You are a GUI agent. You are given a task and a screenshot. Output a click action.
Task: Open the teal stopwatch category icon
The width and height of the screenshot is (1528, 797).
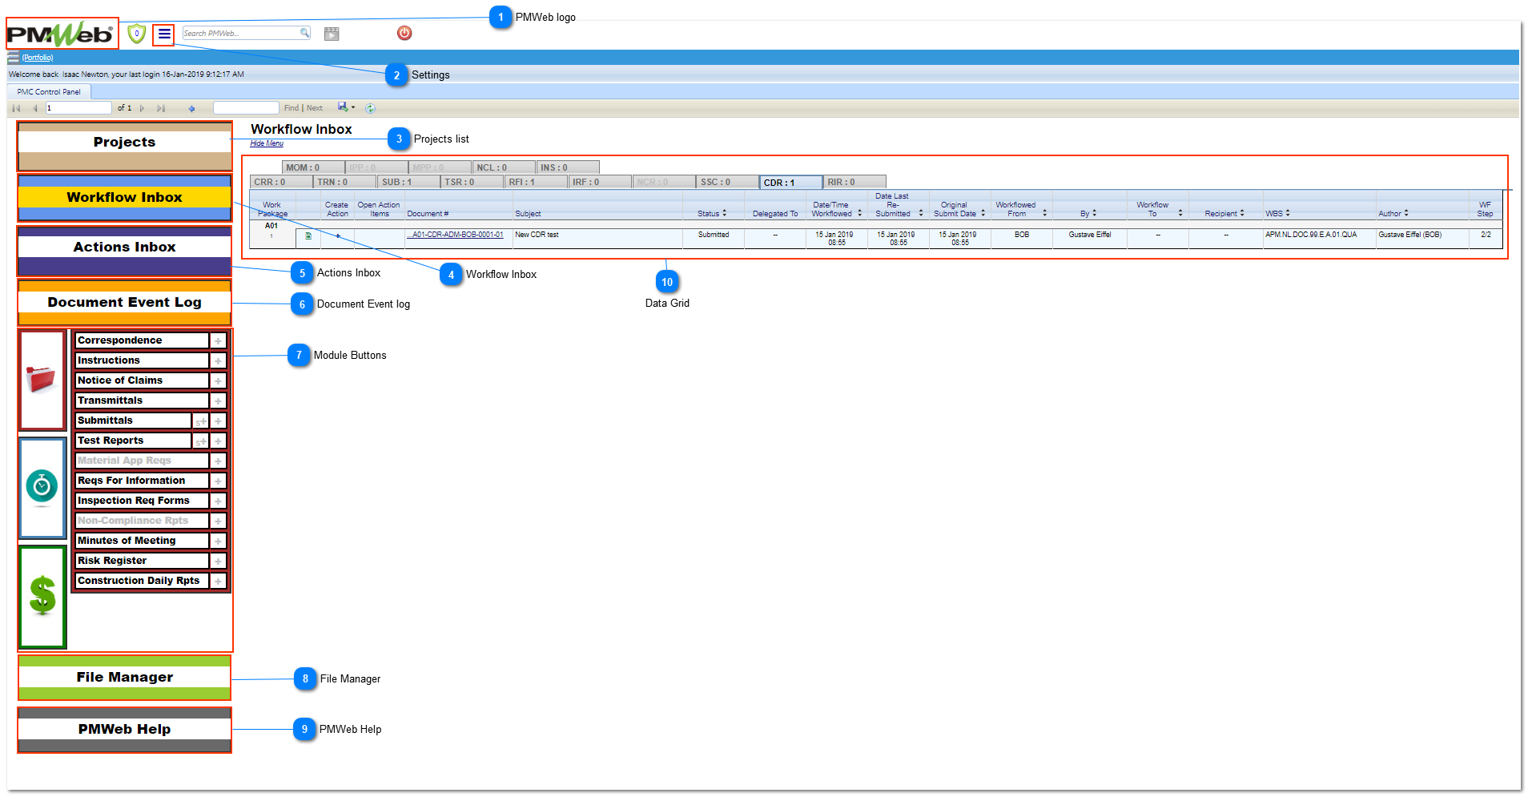pyautogui.click(x=42, y=487)
